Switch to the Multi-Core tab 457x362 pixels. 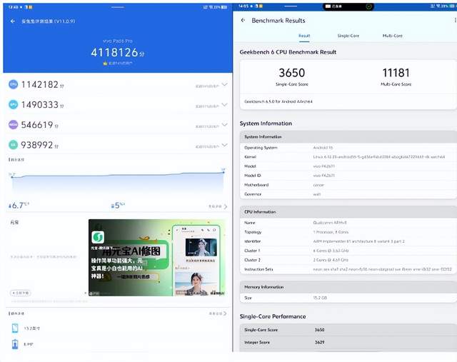click(x=392, y=36)
